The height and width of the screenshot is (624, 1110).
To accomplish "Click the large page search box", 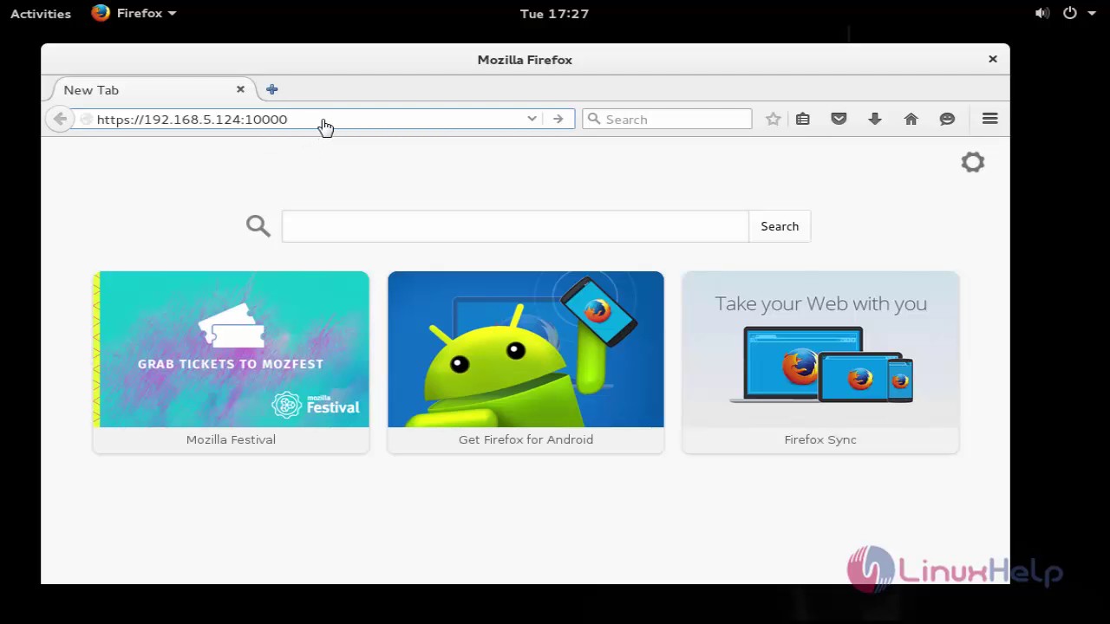I will point(515,226).
